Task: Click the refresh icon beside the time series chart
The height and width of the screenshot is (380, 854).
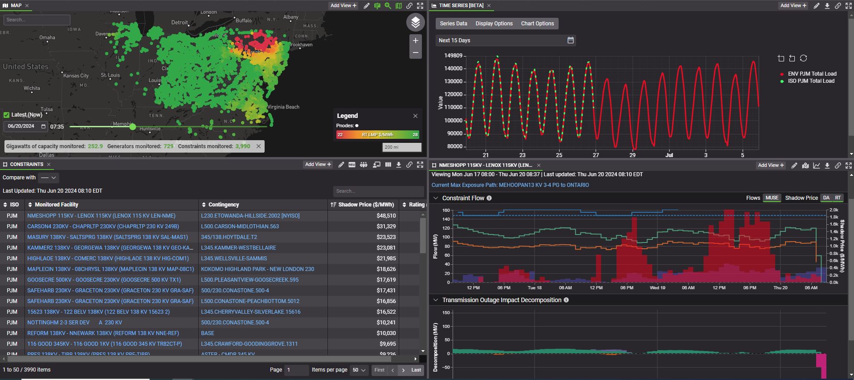Action: 803,58
